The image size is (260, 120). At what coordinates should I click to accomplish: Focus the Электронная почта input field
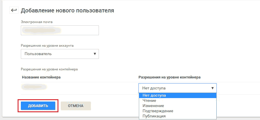tap(60, 30)
